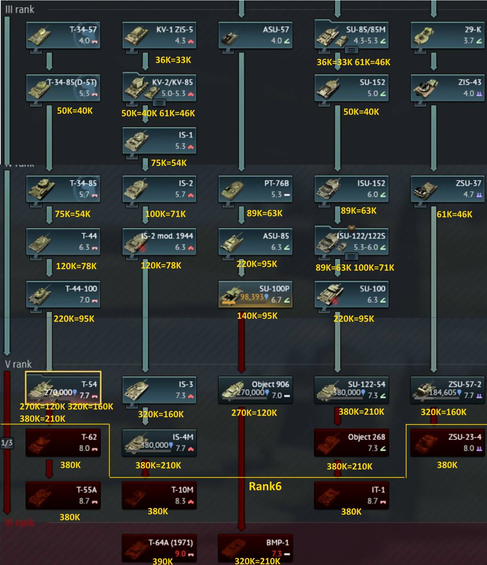
Task: Select the locked BMP-1 vehicle
Action: point(255,548)
